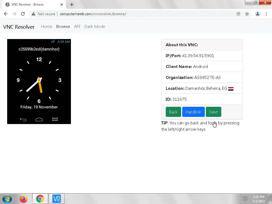Viewport: 272px width, 204px height.
Task: Click the green Back button
Action: pyautogui.click(x=173, y=112)
